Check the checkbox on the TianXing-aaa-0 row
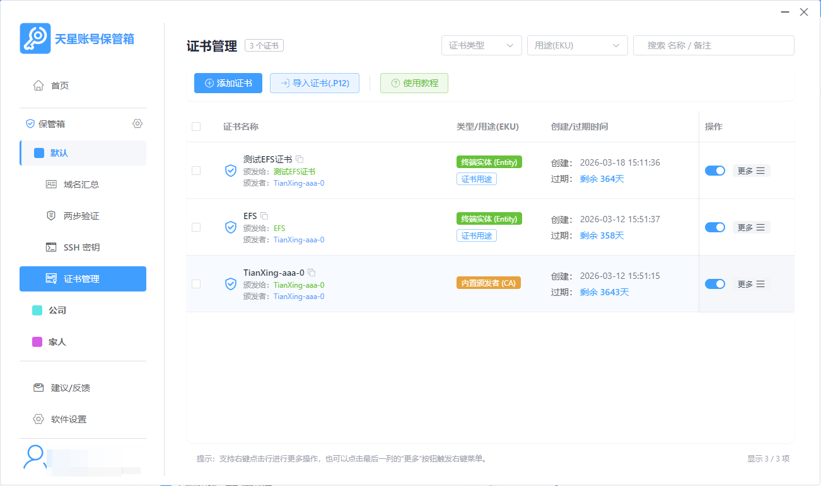Screen dimensions: 821x486 (195, 283)
